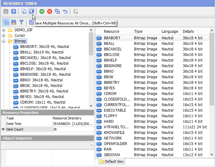Toggle the image thumbnail view icon

click(x=14, y=22)
